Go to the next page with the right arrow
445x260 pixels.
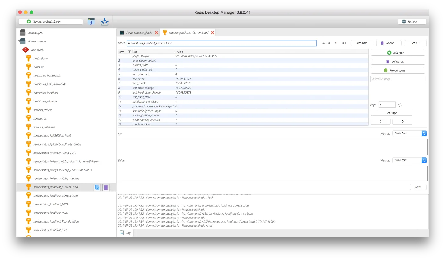click(x=402, y=122)
